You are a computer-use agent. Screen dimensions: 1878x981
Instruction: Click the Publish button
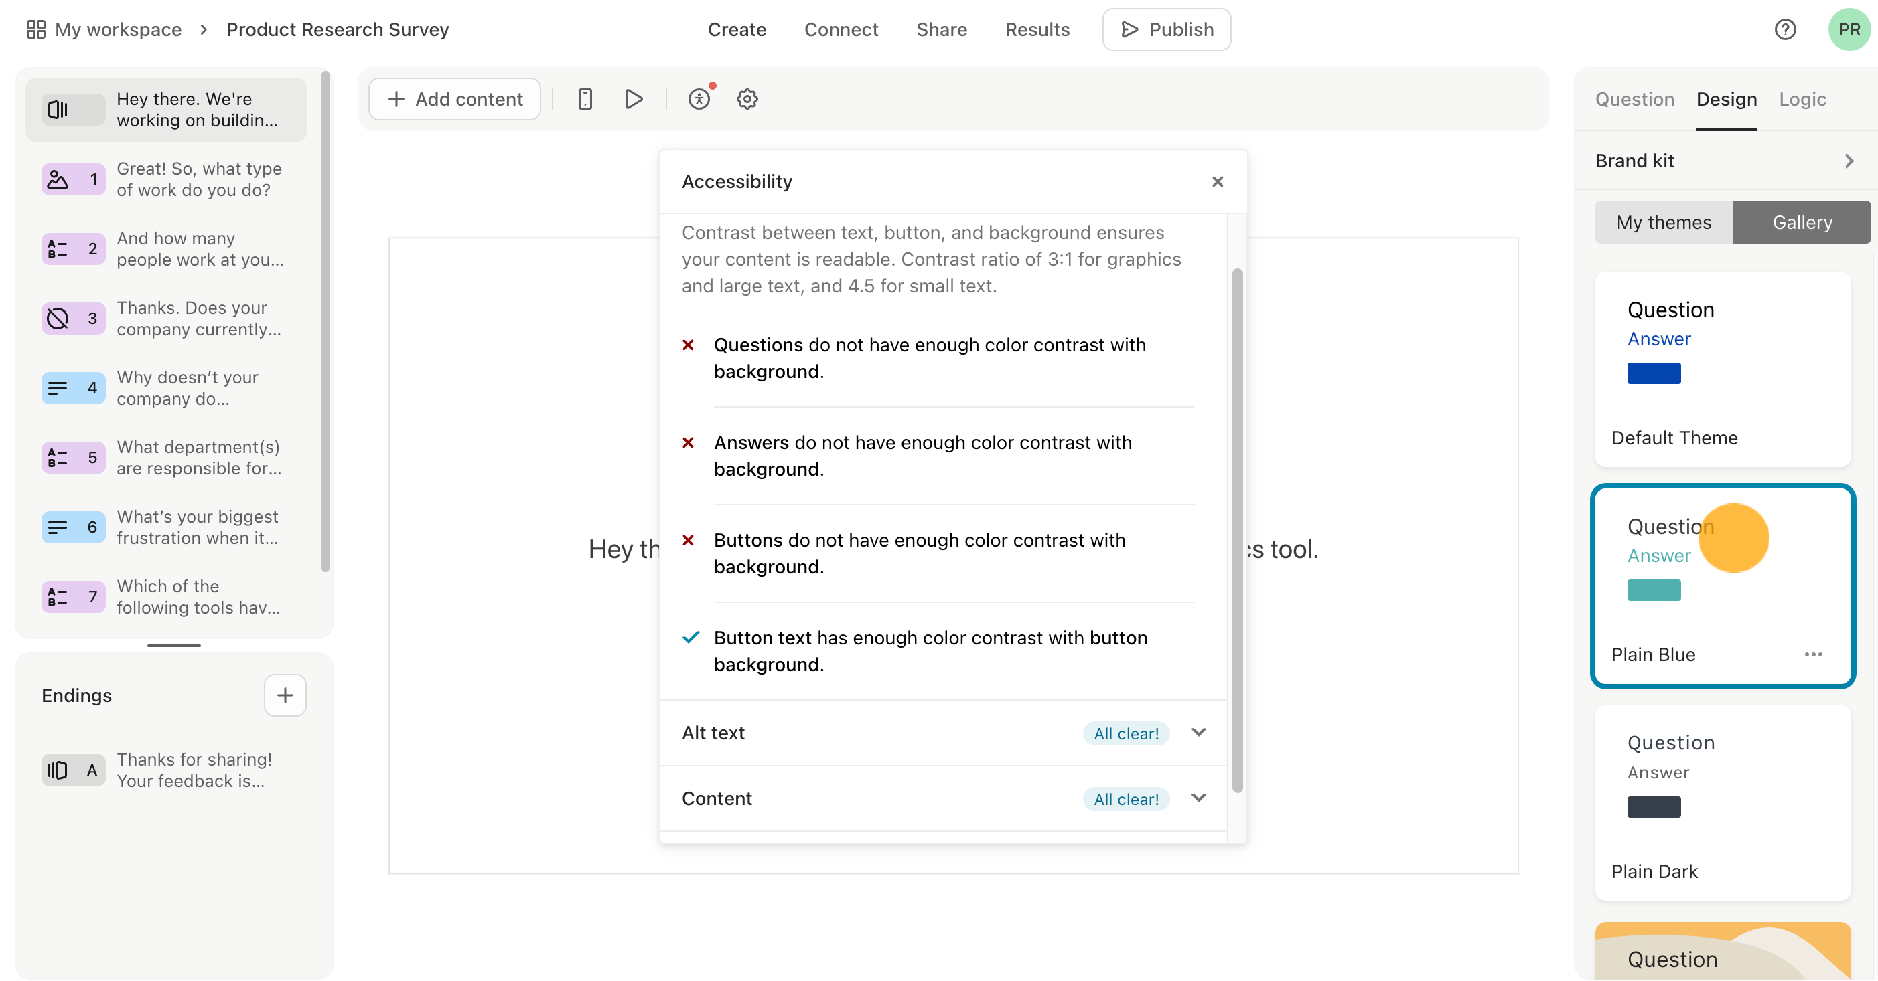(1167, 29)
